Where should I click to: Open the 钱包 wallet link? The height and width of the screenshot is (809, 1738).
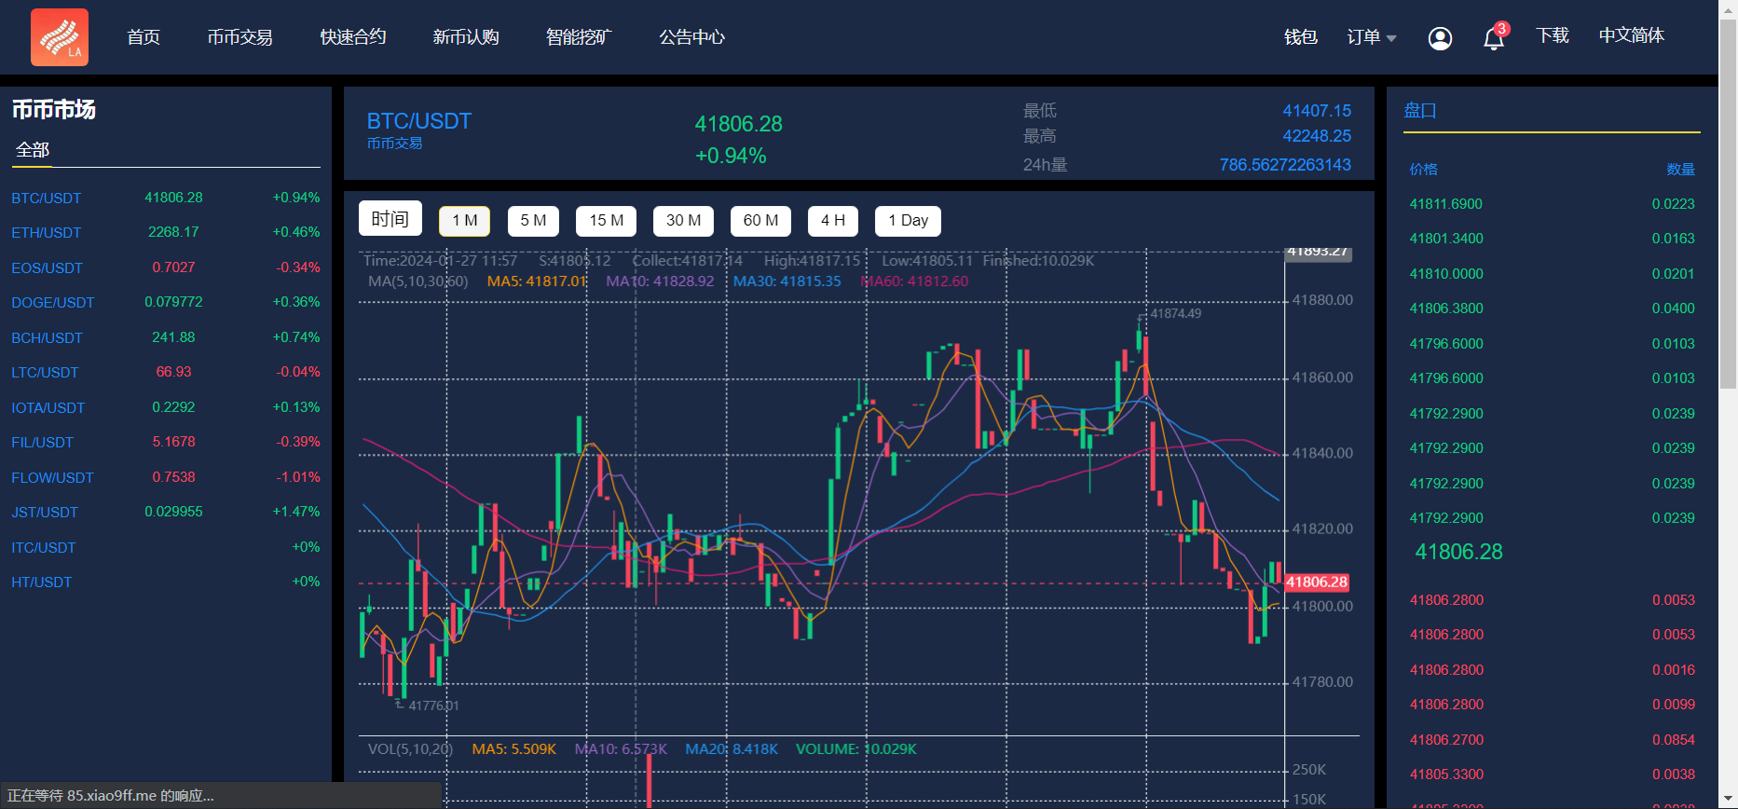pyautogui.click(x=1300, y=37)
